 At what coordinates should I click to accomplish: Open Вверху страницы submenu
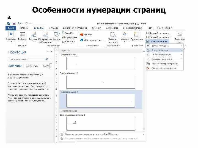[164, 46]
